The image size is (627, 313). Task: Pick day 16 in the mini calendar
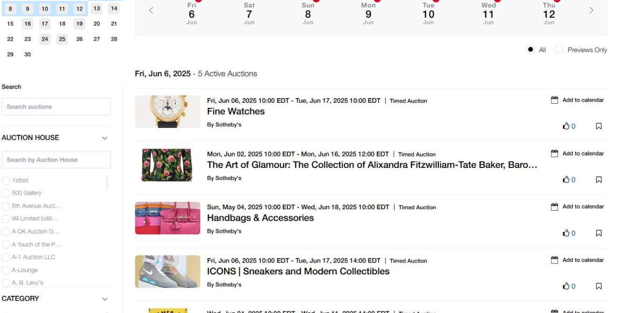pos(28,23)
